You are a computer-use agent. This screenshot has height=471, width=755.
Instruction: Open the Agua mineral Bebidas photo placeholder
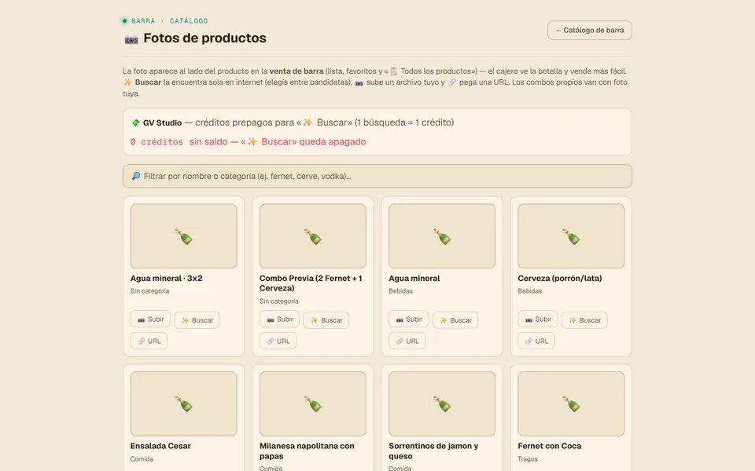click(442, 236)
